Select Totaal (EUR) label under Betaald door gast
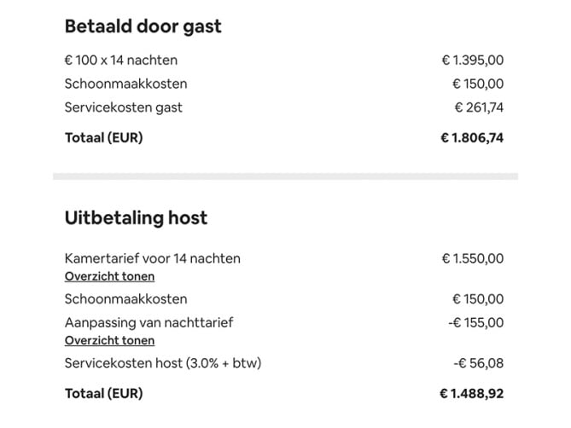The image size is (571, 428). coord(103,137)
